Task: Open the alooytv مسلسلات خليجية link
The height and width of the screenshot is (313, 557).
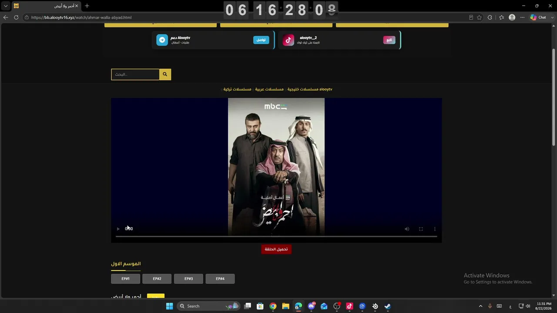Action: (310, 89)
